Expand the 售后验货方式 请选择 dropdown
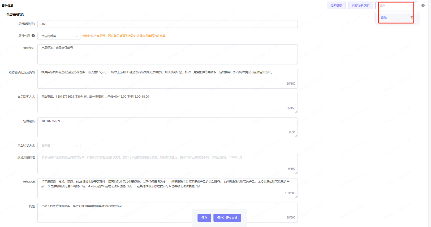431x227 pixels. click(59, 146)
